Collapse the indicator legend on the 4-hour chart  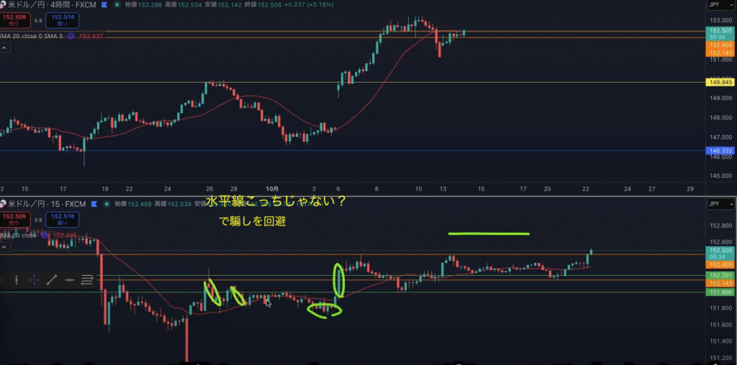coord(4,48)
